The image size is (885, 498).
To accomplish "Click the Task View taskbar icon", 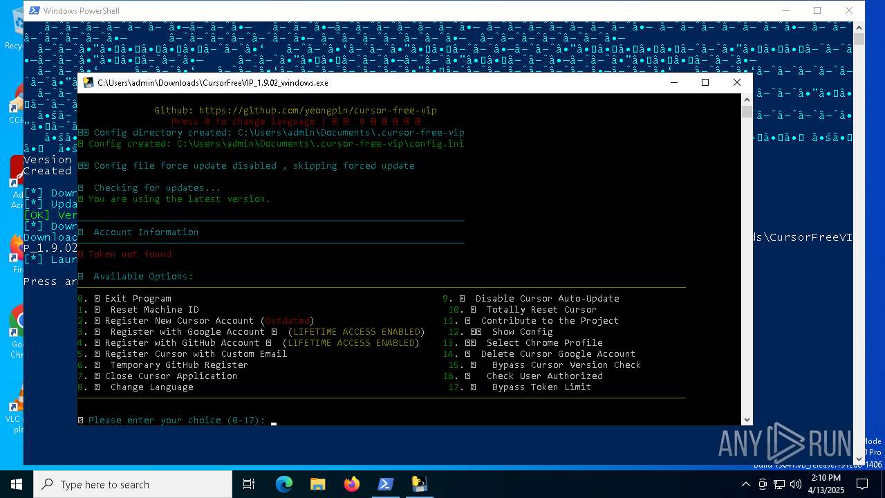I will [249, 484].
